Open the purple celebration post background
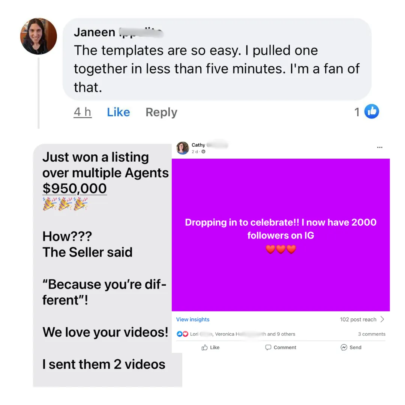 click(x=280, y=235)
